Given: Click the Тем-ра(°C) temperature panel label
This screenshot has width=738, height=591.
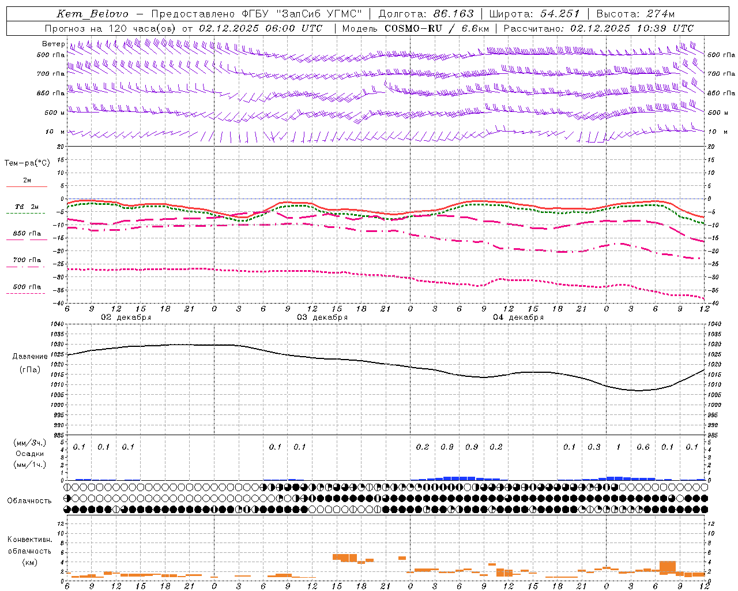Looking at the screenshot, I should point(27,163).
